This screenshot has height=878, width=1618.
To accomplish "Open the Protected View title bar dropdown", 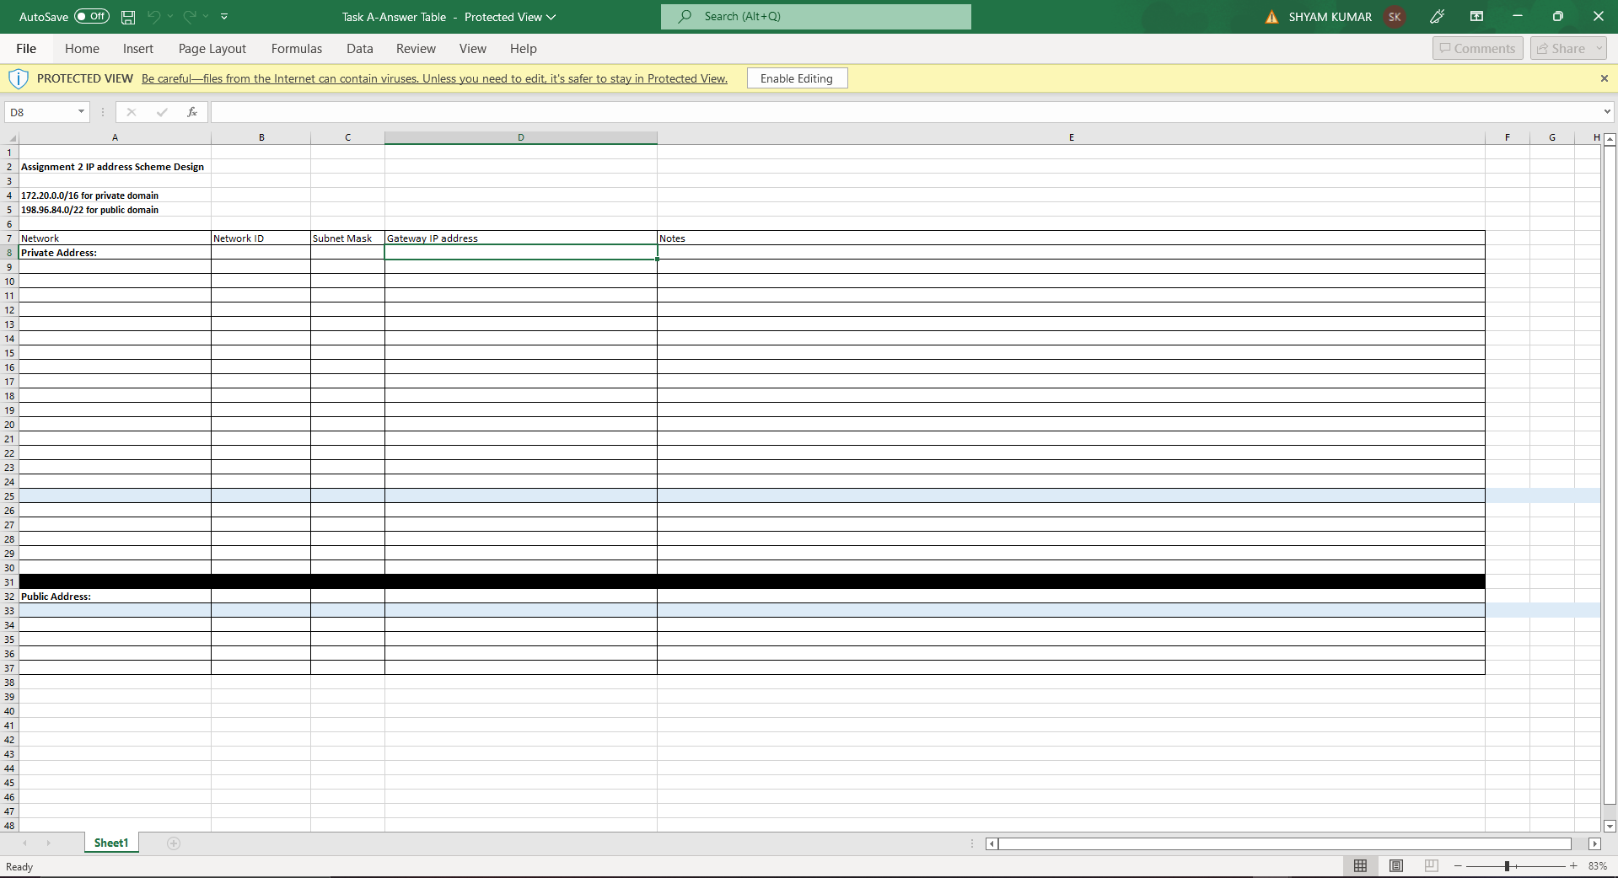I will coord(551,17).
